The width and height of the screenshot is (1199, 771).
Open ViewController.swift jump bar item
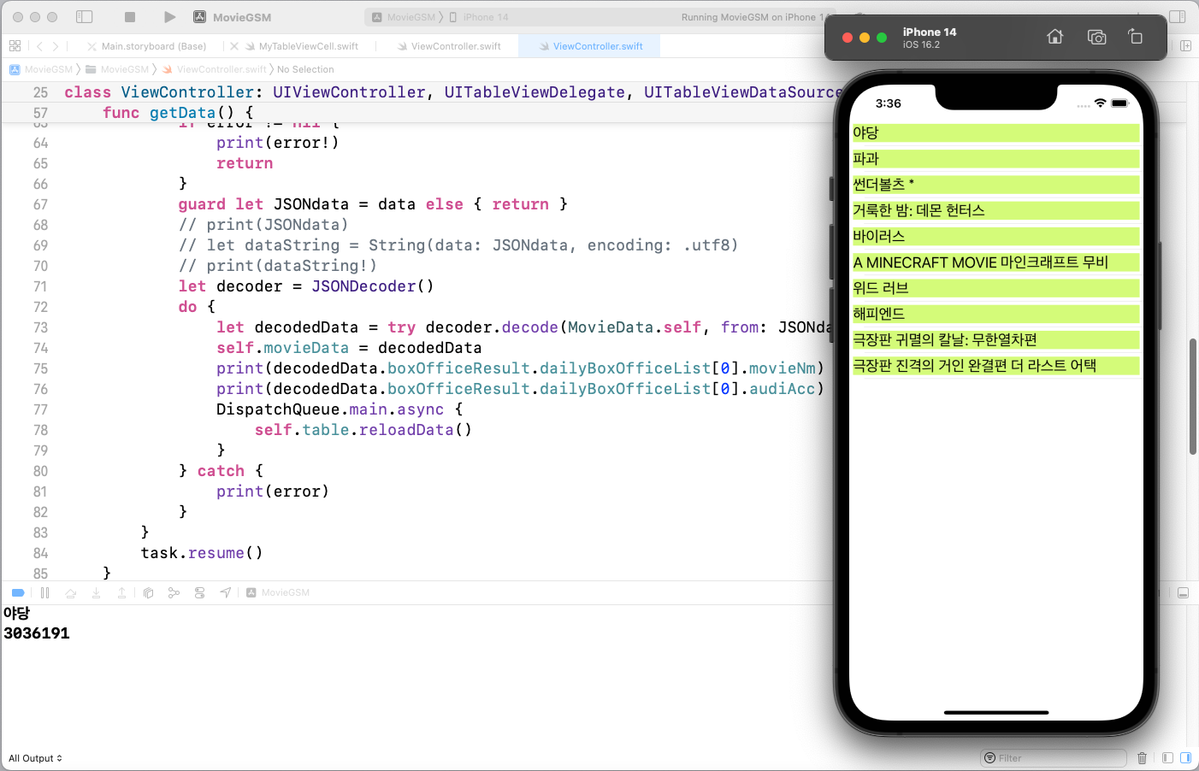215,69
